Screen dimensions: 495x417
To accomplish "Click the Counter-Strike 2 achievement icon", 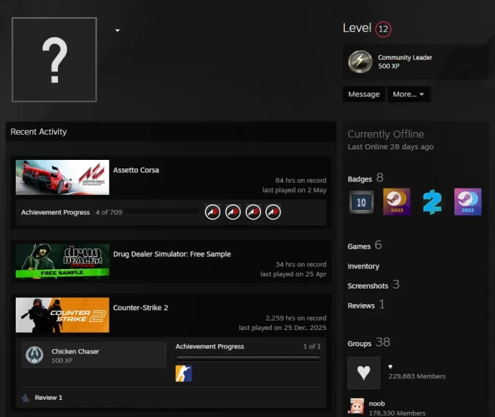I will coord(184,373).
